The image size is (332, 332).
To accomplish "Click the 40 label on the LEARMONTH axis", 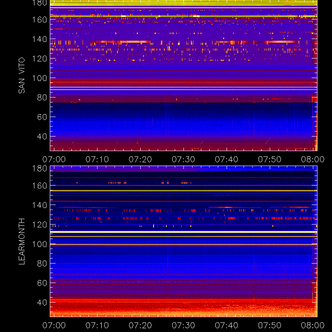I will click(42, 303).
